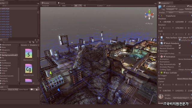192x108 pixels.
Task: Open the Gizmos dropdown in Scene view
Action: pos(101,6)
